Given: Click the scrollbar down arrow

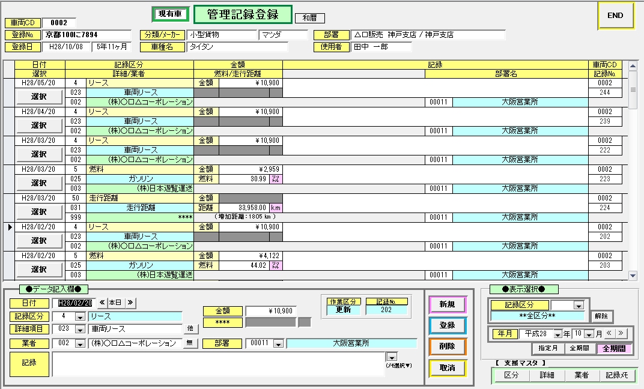Looking at the screenshot, I should 633,276.
